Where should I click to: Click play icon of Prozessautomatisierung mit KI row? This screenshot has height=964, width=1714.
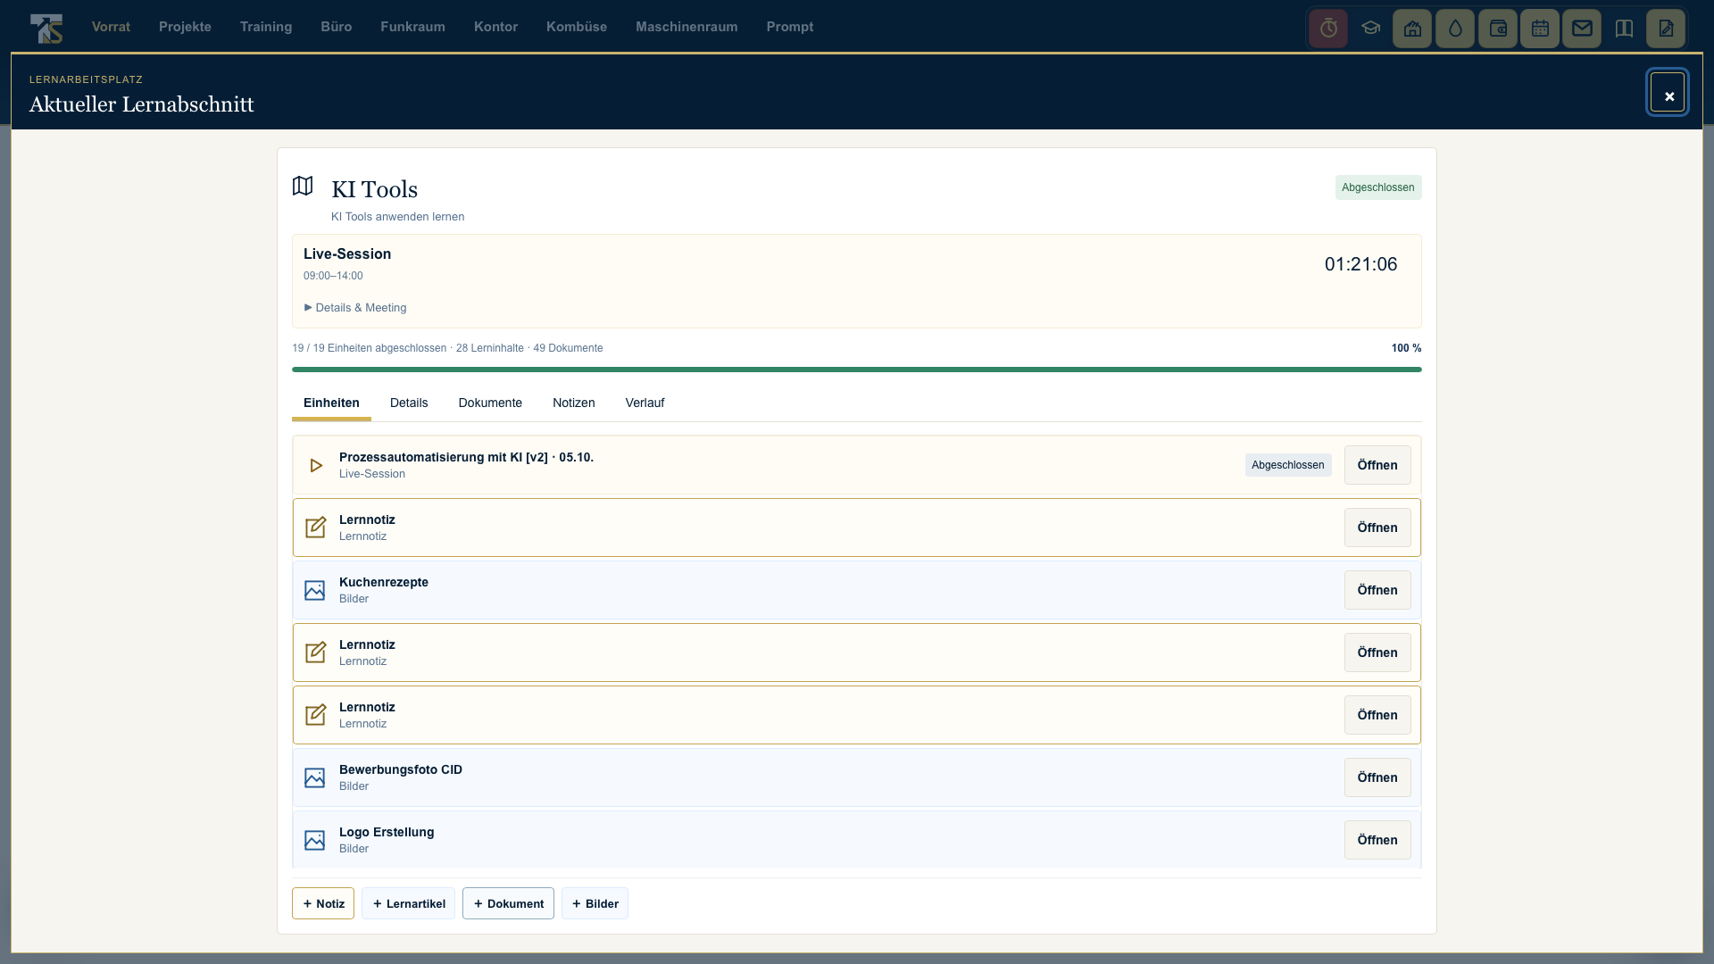pyautogui.click(x=316, y=465)
